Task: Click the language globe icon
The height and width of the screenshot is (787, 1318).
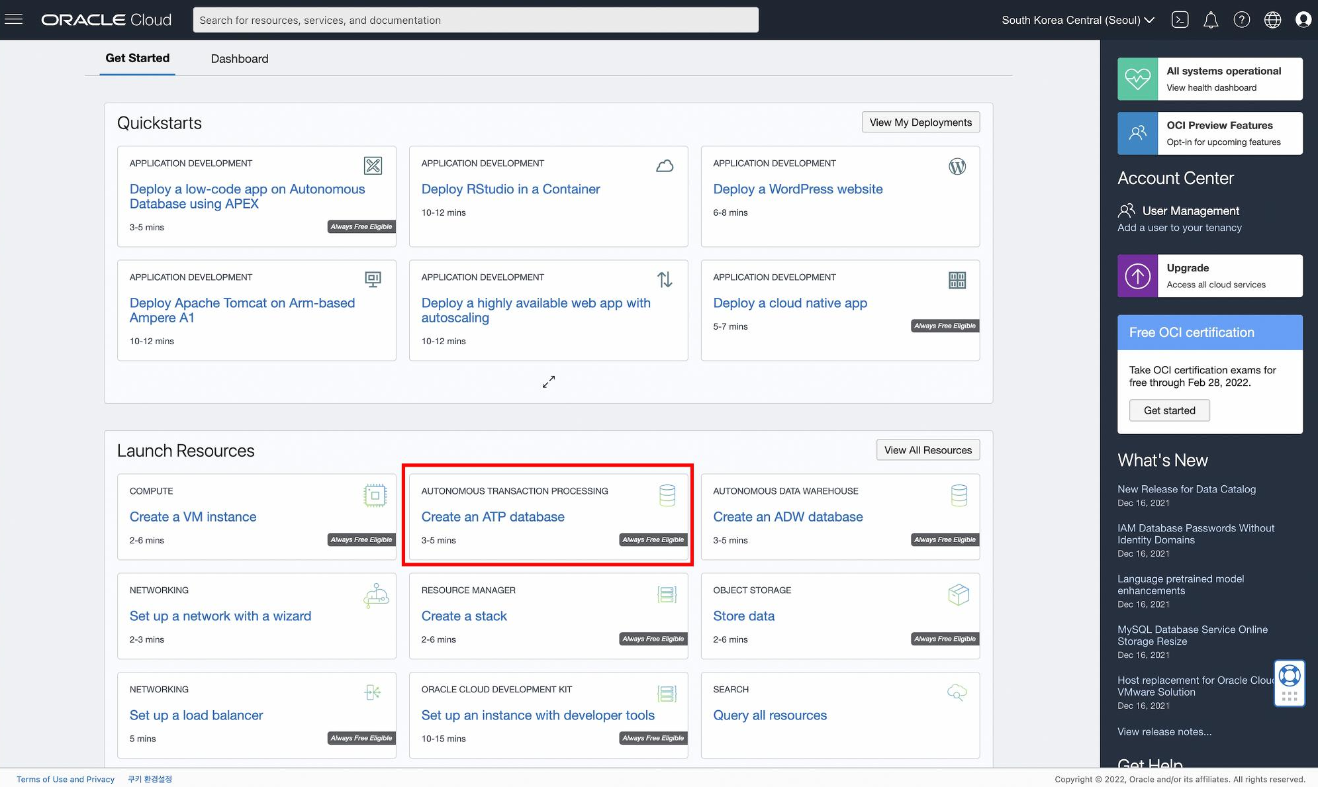Action: tap(1272, 20)
